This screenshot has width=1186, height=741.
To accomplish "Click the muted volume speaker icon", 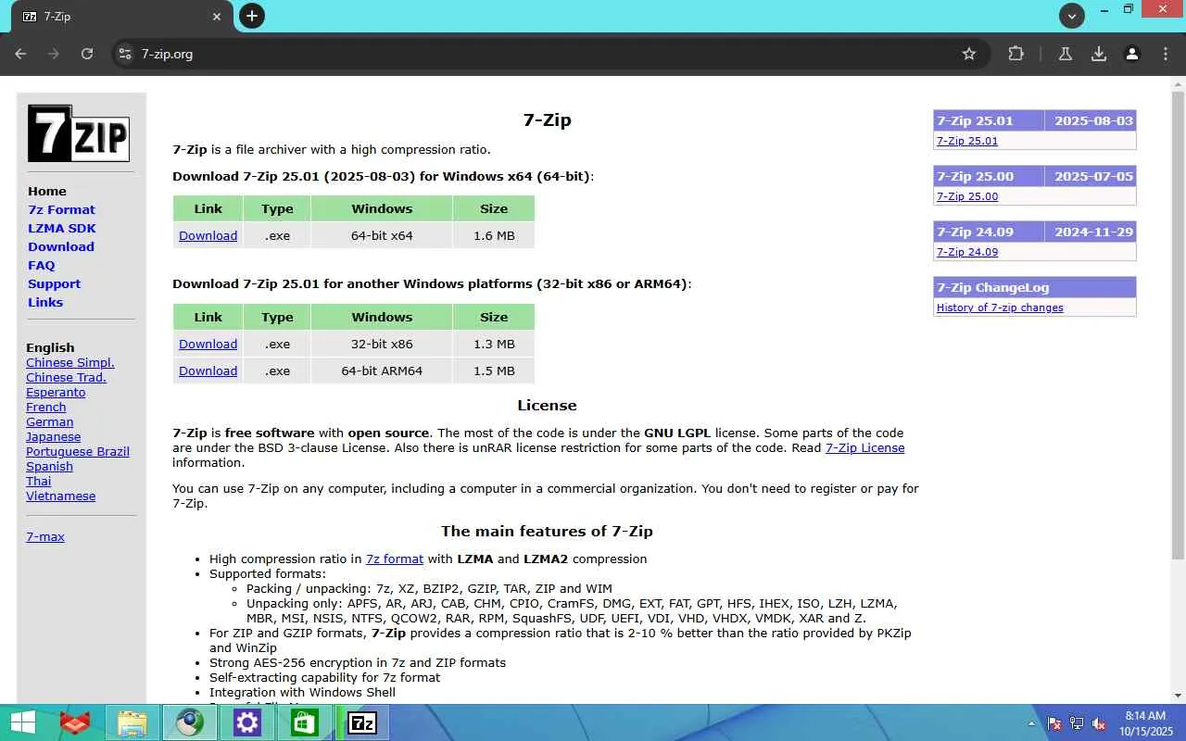I will (x=1099, y=723).
